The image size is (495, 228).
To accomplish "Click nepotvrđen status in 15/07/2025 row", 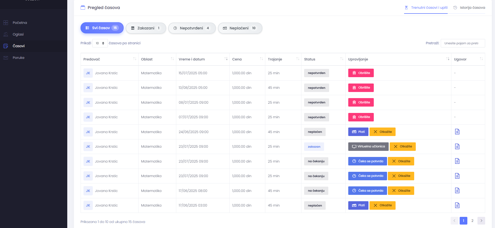I will 317,73.
